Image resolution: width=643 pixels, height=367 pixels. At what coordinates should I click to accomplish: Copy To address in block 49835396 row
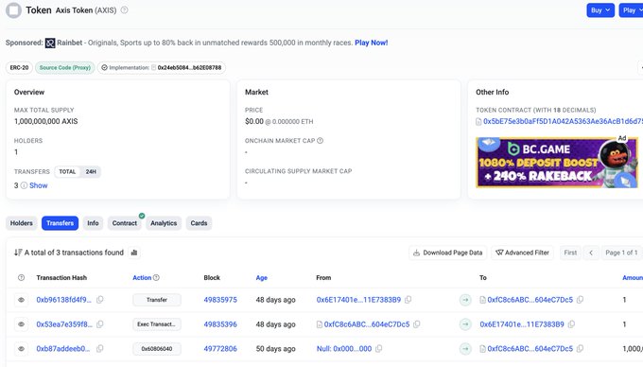[571, 324]
